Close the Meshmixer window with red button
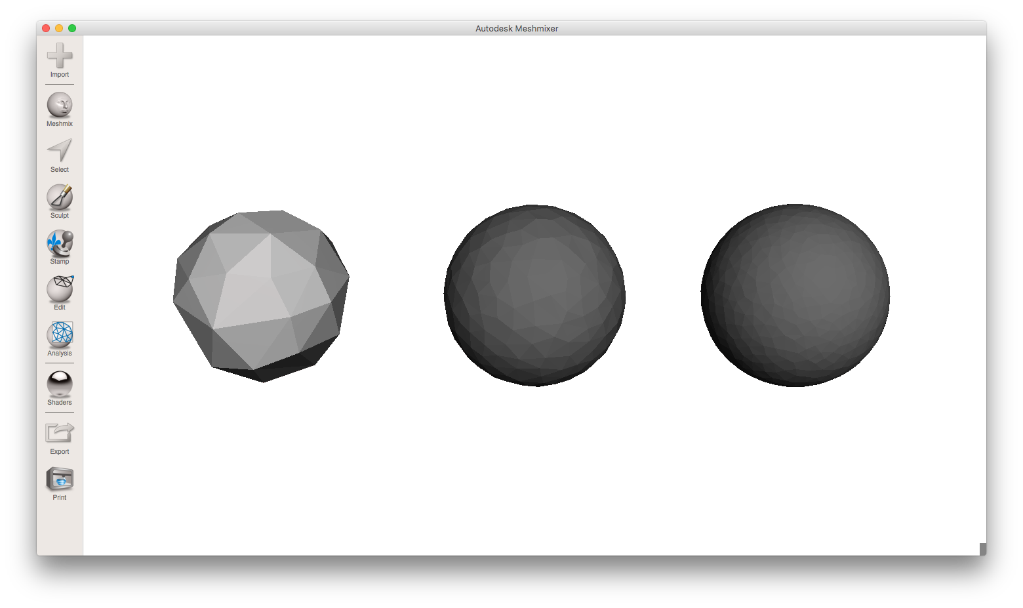This screenshot has width=1023, height=608. point(46,28)
